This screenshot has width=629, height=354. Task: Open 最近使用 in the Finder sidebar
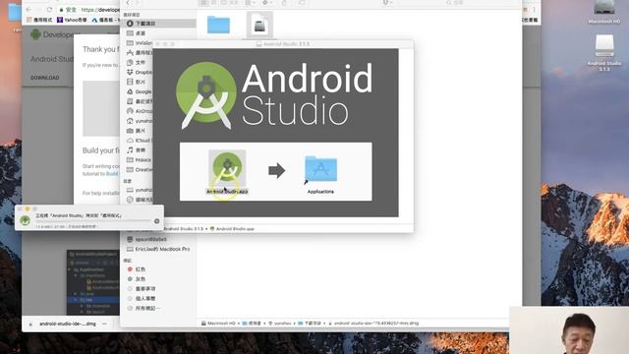[x=140, y=101]
